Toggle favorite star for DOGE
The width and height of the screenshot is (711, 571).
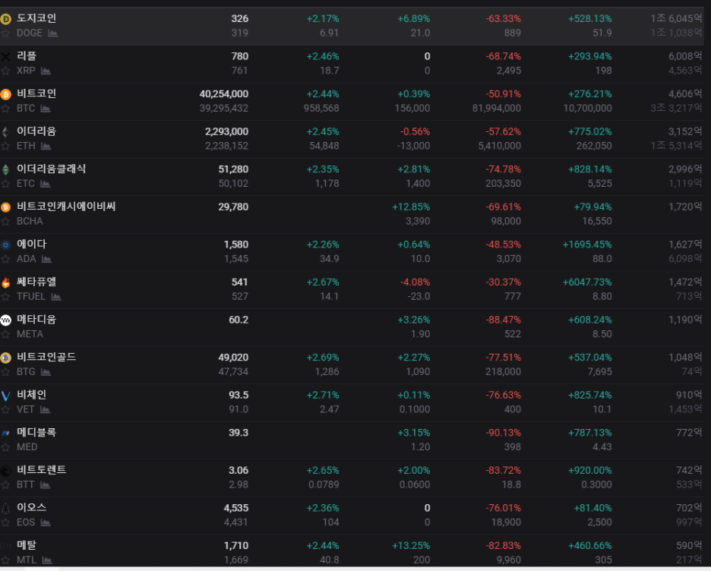point(5,33)
